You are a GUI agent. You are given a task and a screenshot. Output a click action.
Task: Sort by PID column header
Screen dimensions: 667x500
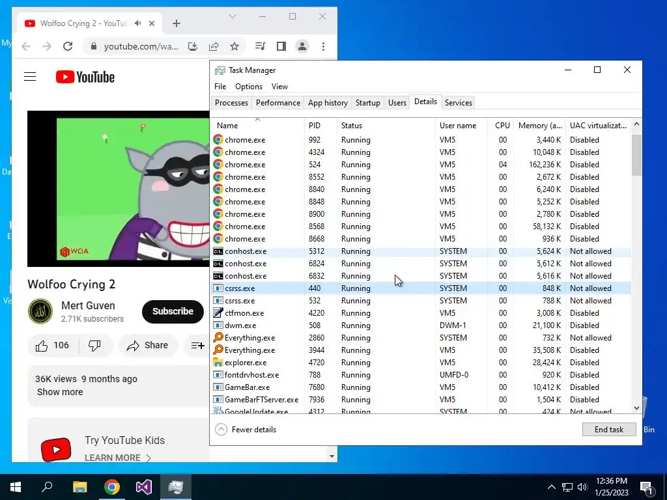(320, 126)
